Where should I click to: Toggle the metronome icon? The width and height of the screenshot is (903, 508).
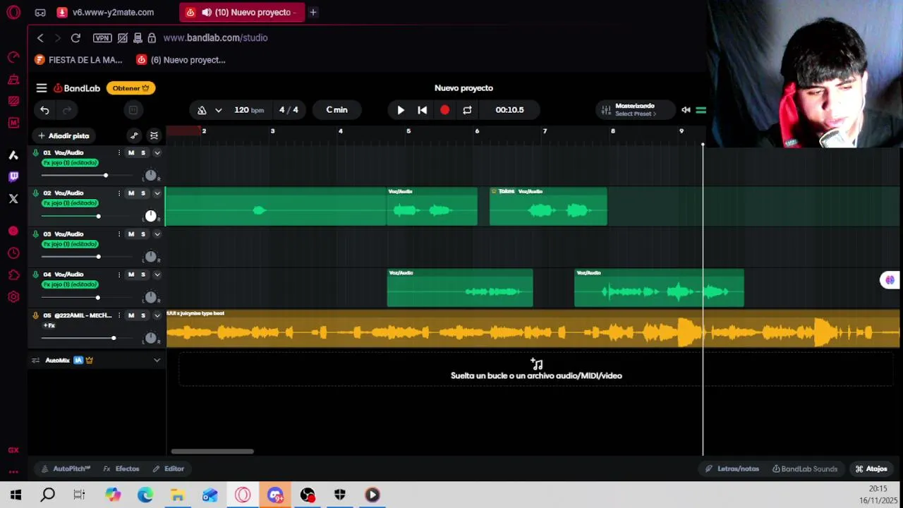(x=202, y=110)
